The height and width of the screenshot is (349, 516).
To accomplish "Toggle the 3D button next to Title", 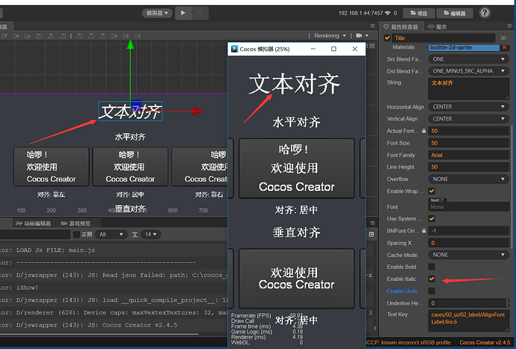I will point(503,38).
